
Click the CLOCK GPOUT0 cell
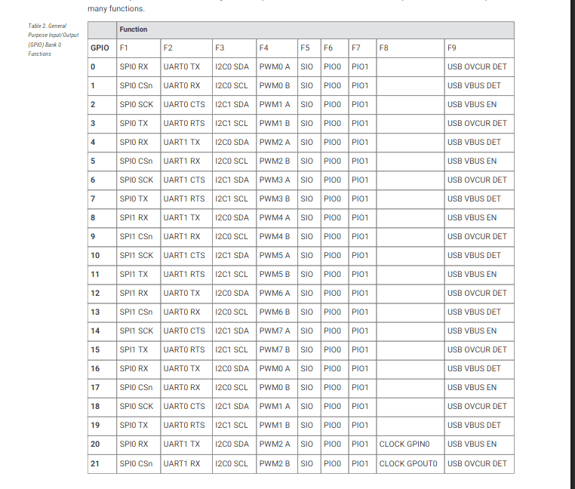click(408, 463)
